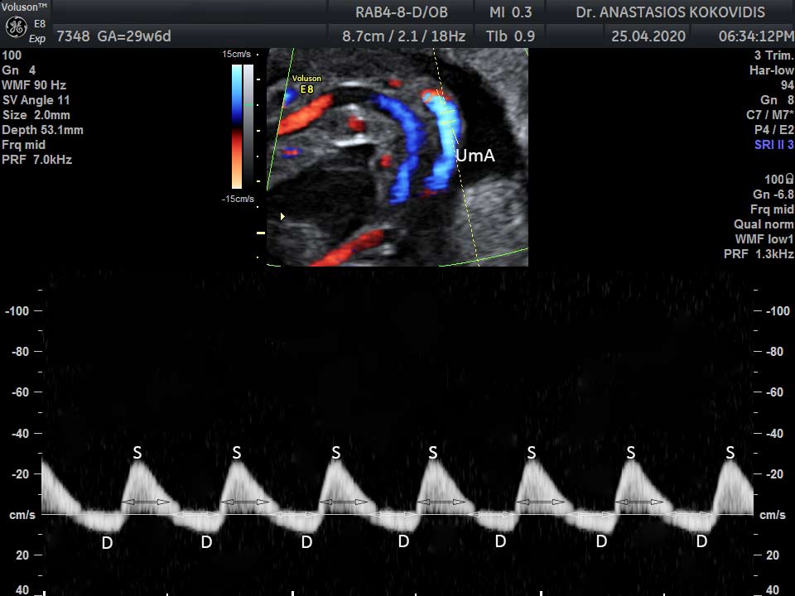Click the date 25.04.2020
Image resolution: width=795 pixels, height=596 pixels.
648,36
